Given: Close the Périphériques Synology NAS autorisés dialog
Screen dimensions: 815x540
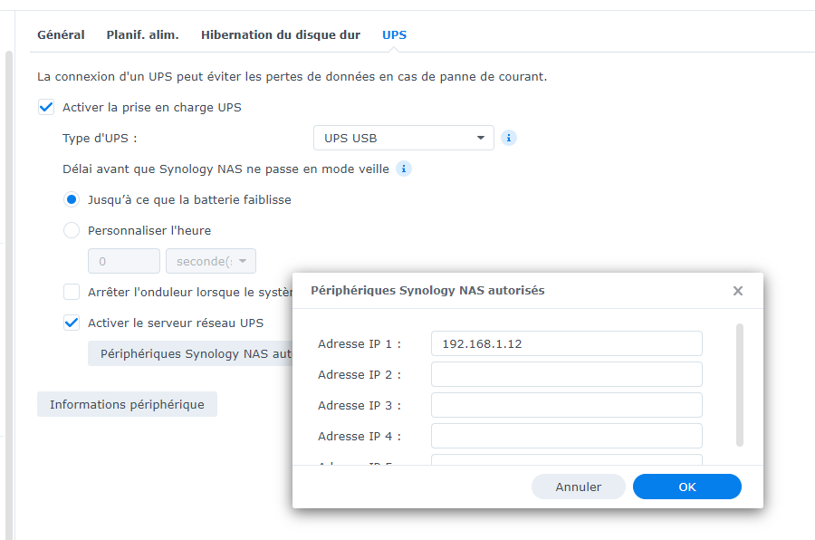Looking at the screenshot, I should coord(738,291).
